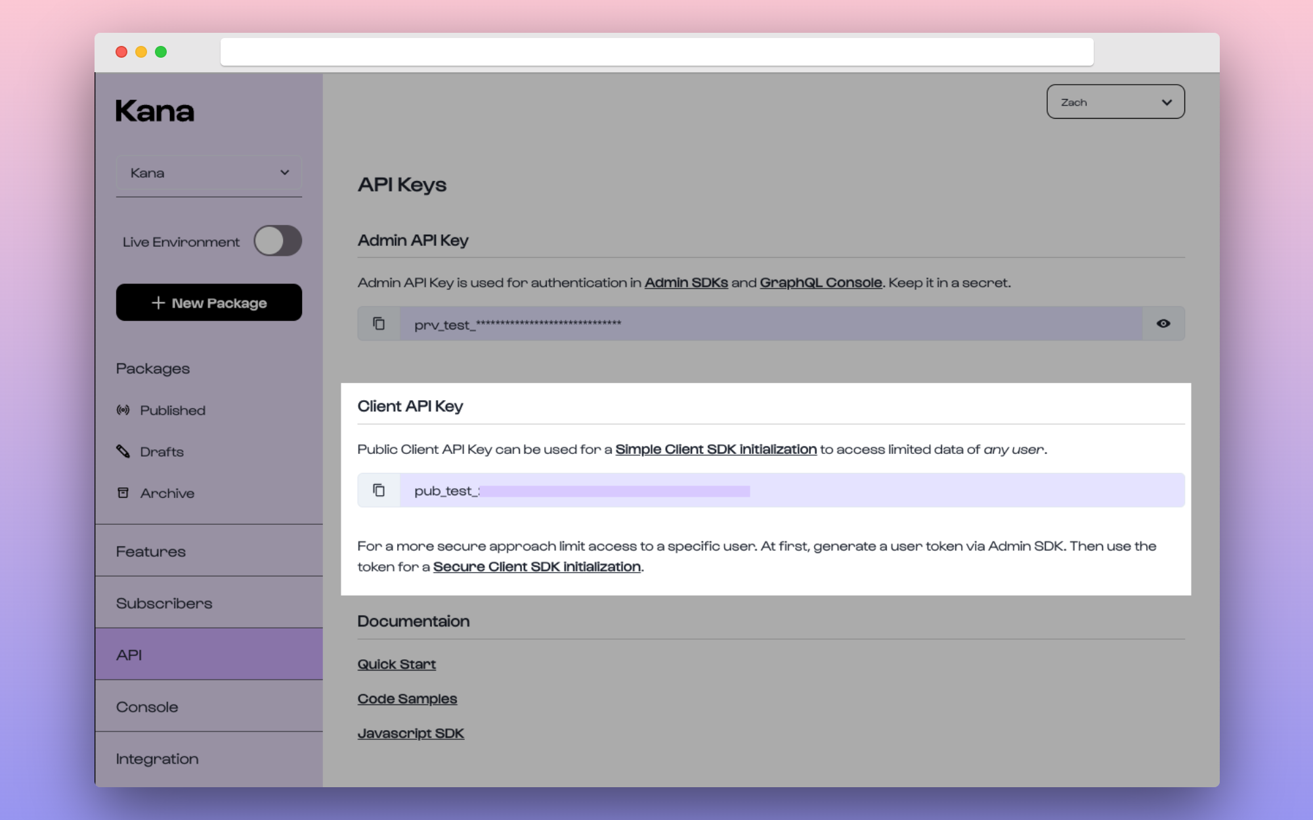Click the pencil icon next to Drafts
This screenshot has width=1313, height=820.
coord(123,451)
